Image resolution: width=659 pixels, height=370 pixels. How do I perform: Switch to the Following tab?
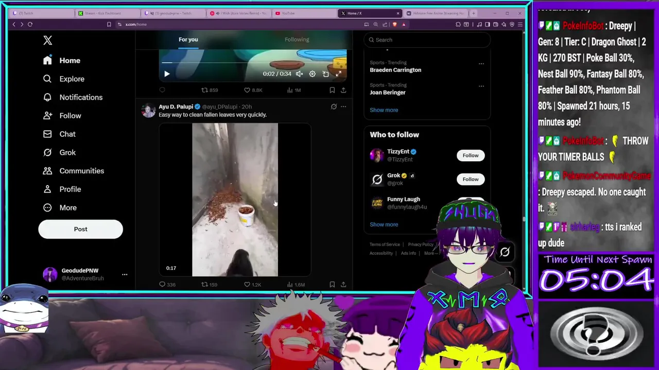tap(297, 40)
